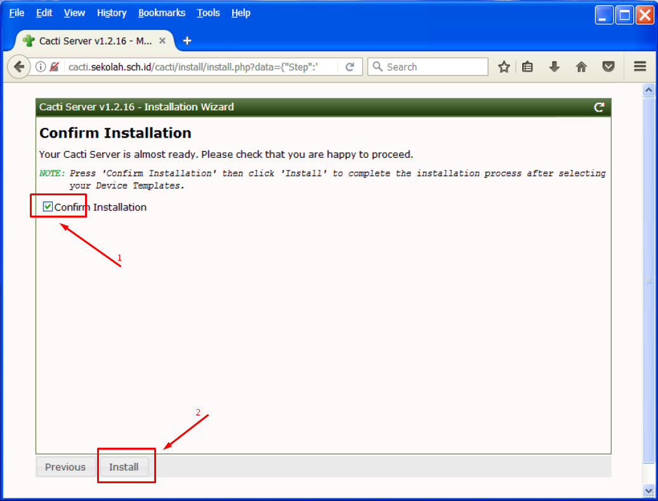
Task: Click the browser back arrow button
Action: tap(18, 67)
